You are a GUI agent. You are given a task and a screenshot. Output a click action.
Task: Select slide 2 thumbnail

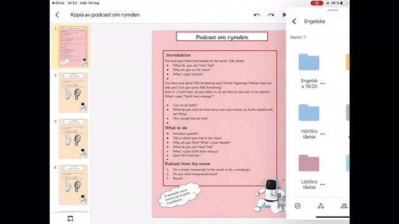(74, 93)
